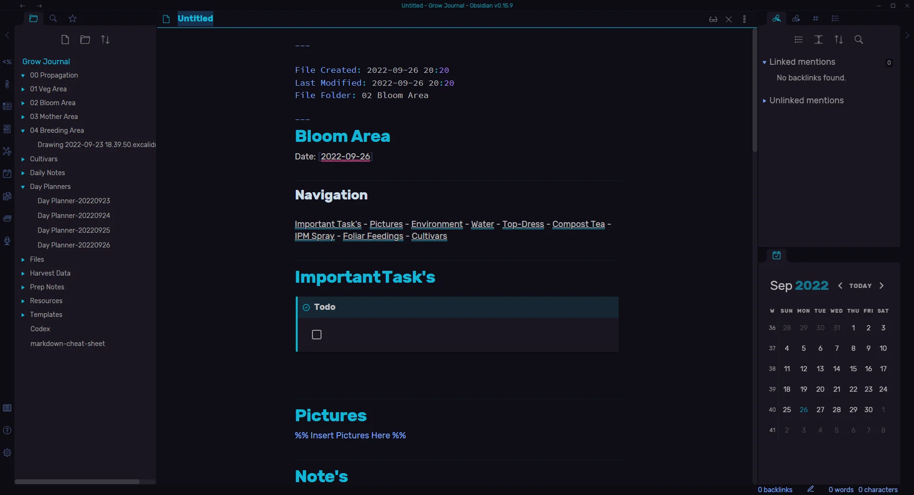Switch to Tags pane tab
914x495 pixels.
(x=815, y=19)
